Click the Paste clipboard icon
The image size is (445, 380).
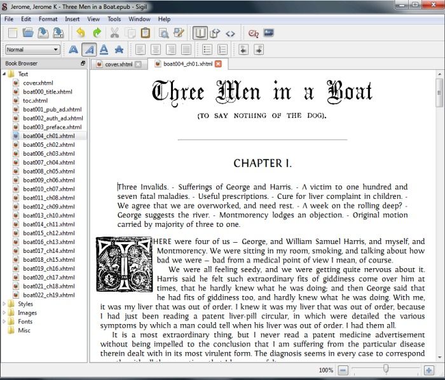point(146,33)
